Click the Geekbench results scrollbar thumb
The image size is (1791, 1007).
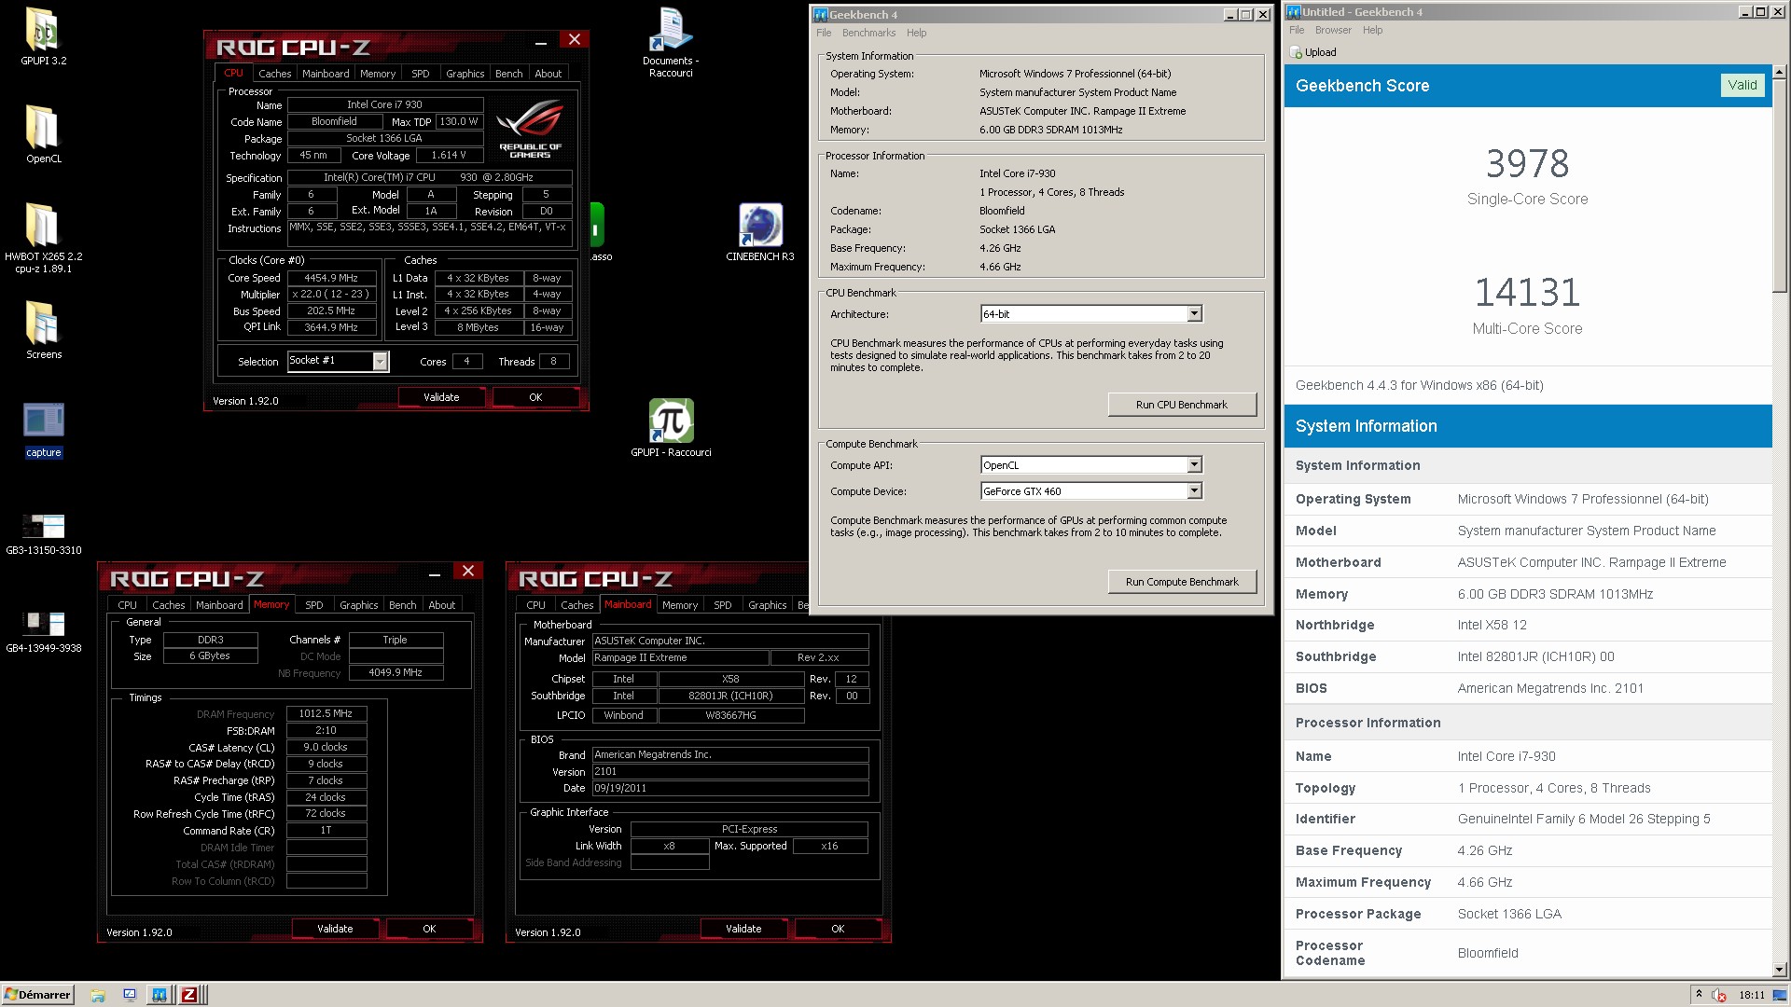pos(1779,186)
